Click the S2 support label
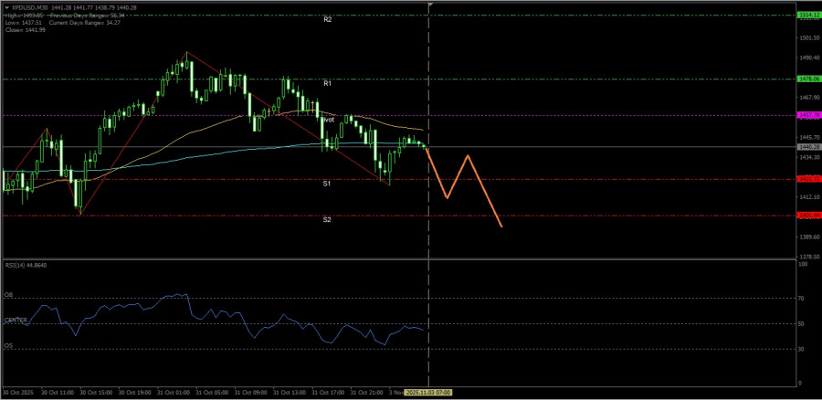Viewport: 822px width, 400px height. [327, 220]
